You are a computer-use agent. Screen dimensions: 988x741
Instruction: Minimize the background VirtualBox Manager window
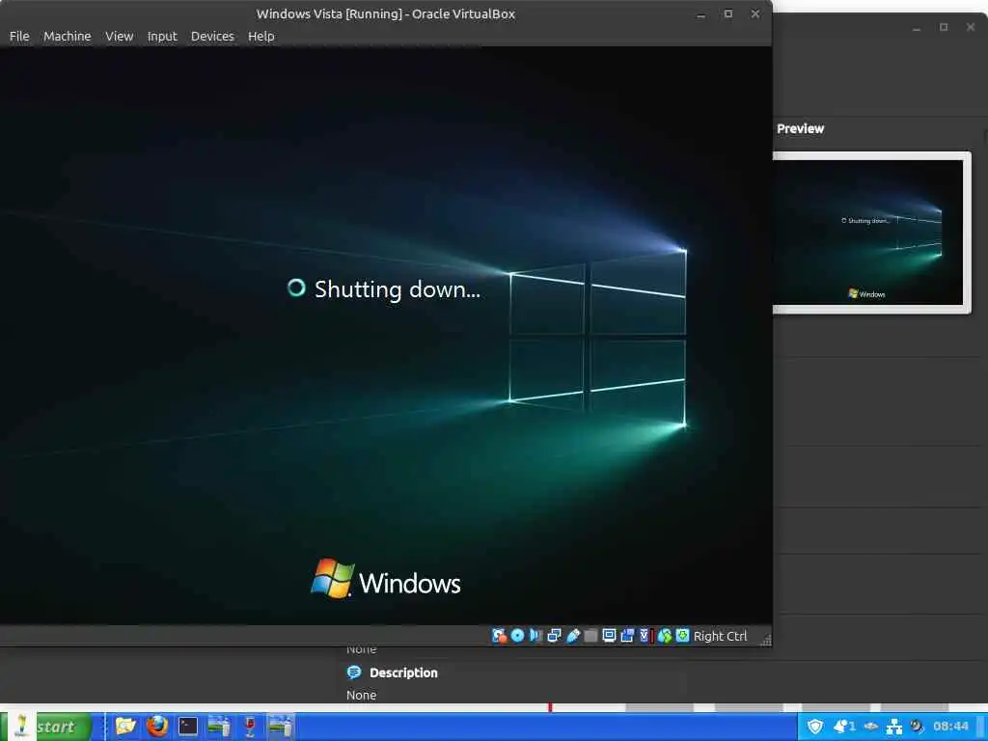pos(917,27)
